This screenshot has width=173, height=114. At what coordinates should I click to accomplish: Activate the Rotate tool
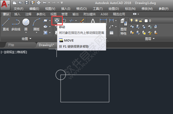click(x=64, y=21)
